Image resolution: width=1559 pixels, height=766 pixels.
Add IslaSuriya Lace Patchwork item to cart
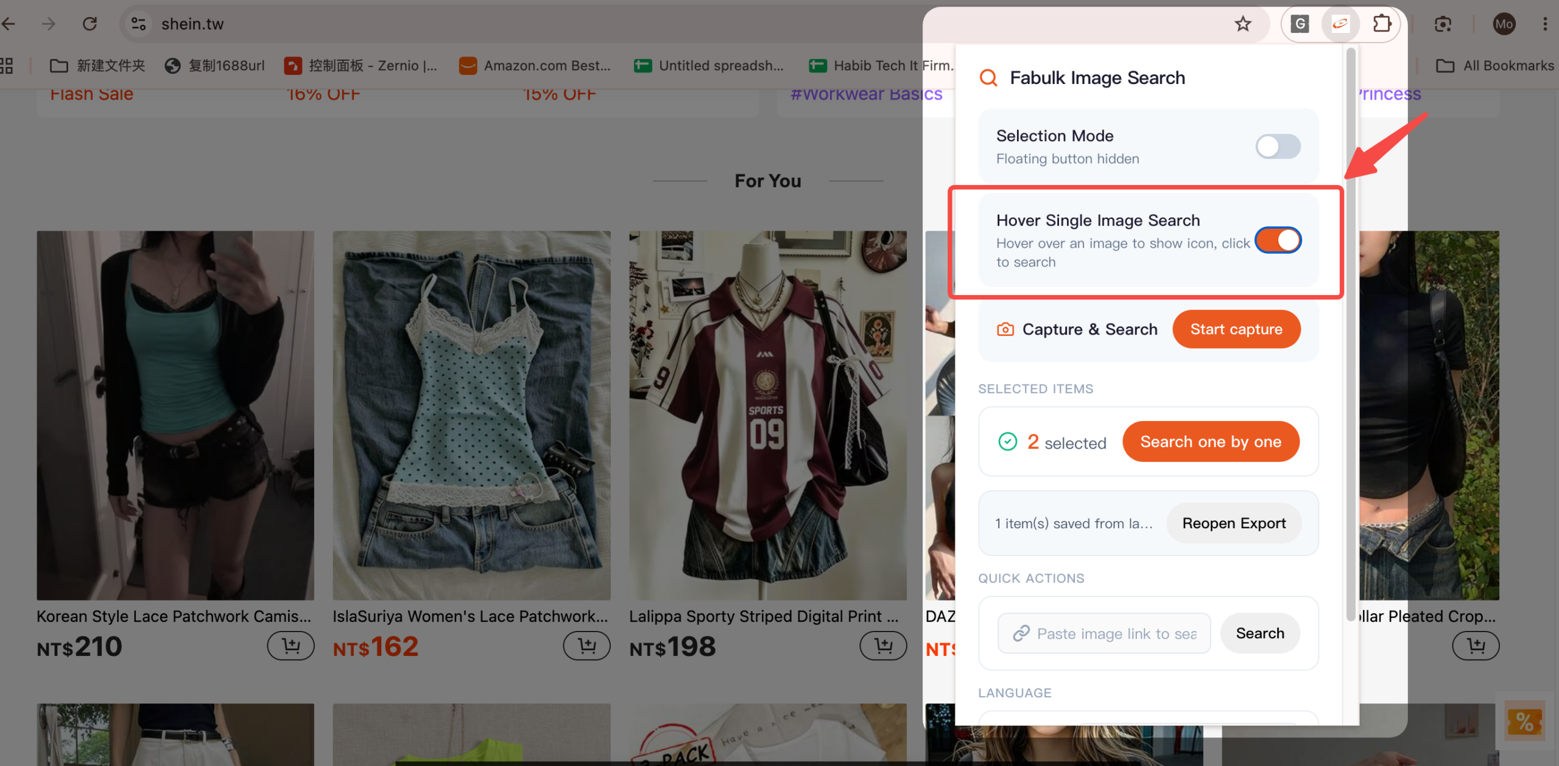tap(586, 646)
